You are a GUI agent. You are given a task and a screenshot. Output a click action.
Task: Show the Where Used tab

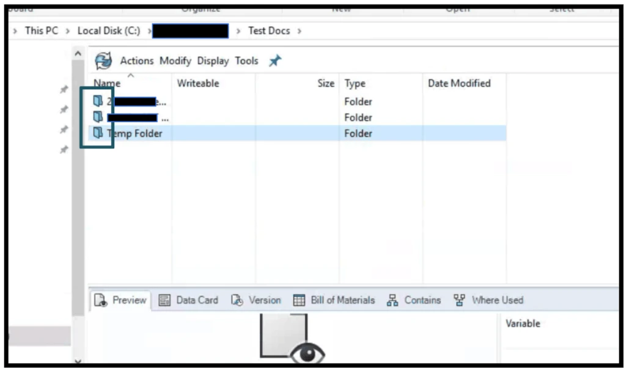tap(488, 300)
